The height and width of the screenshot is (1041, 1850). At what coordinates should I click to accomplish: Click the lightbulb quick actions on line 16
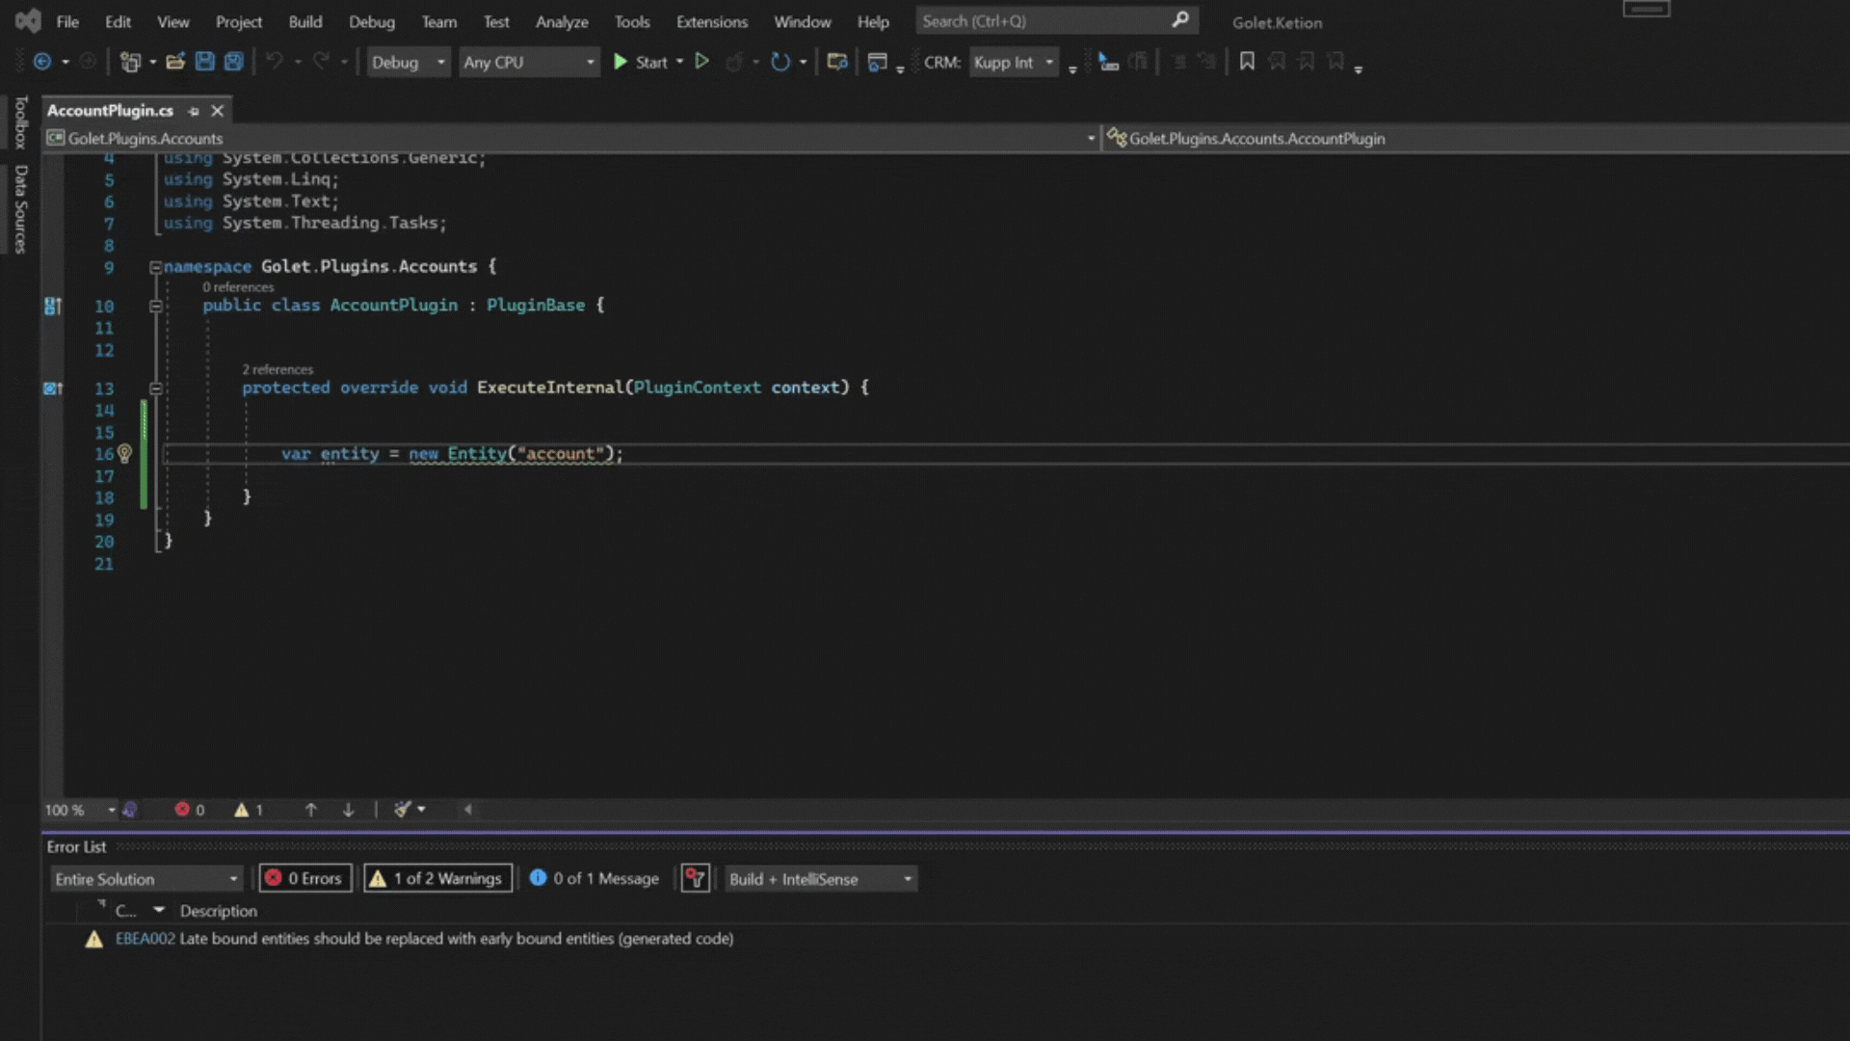point(124,453)
